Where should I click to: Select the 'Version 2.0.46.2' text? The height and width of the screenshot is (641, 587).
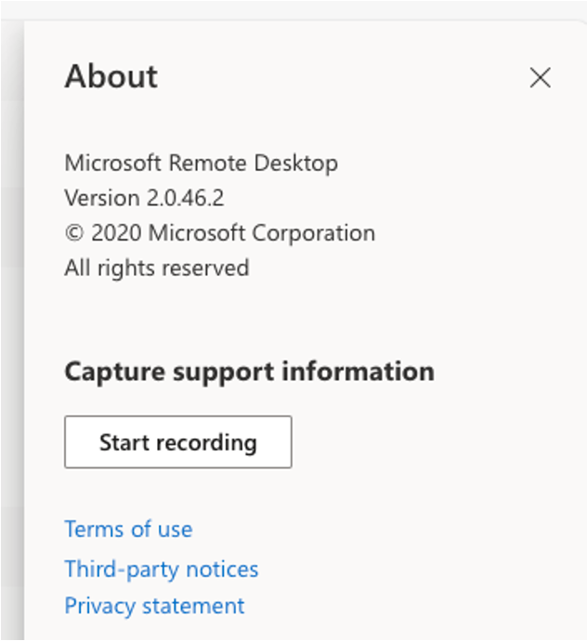point(144,198)
